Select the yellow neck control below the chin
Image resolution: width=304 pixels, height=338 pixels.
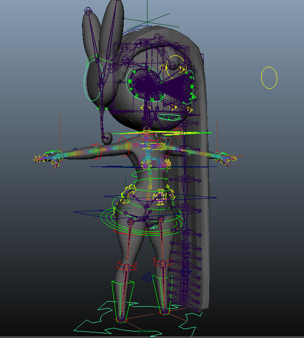(146, 130)
